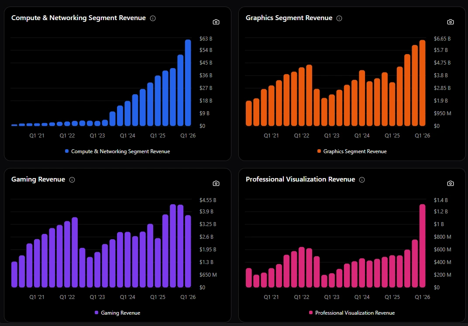The height and width of the screenshot is (326, 468).
Task: Click $800 M axis label on Professional Visualization chart
Action: click(x=443, y=237)
